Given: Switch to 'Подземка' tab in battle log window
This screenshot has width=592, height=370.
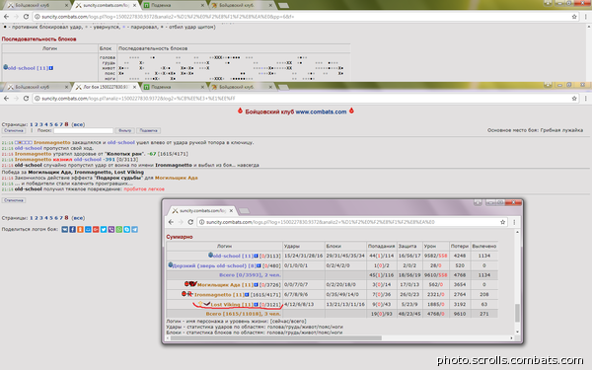Looking at the screenshot, I should [x=174, y=87].
